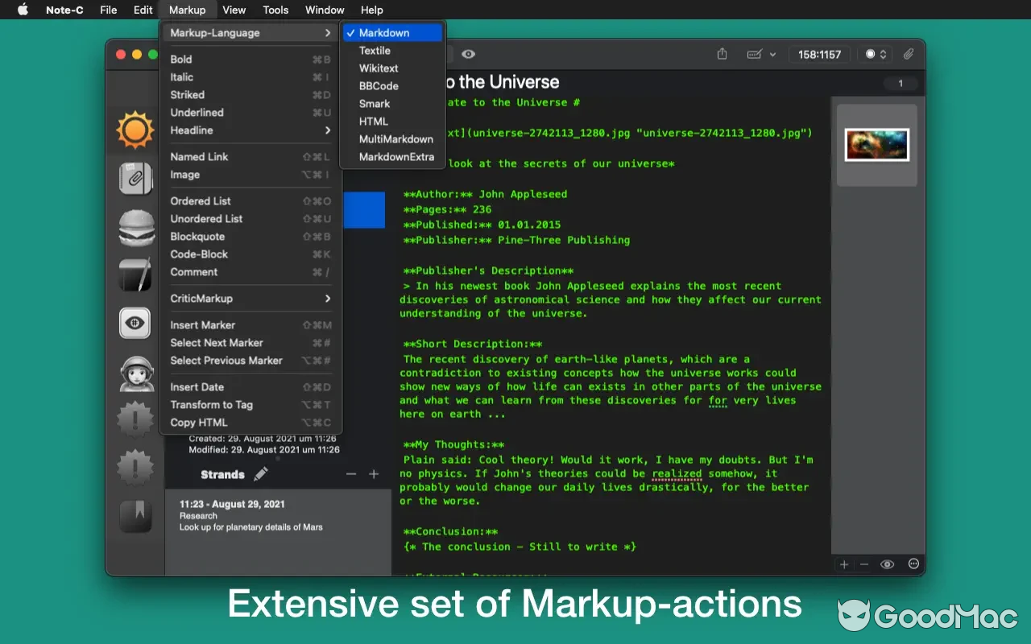1031x644 pixels.
Task: Click the sun icon in the sidebar
Action: [135, 129]
